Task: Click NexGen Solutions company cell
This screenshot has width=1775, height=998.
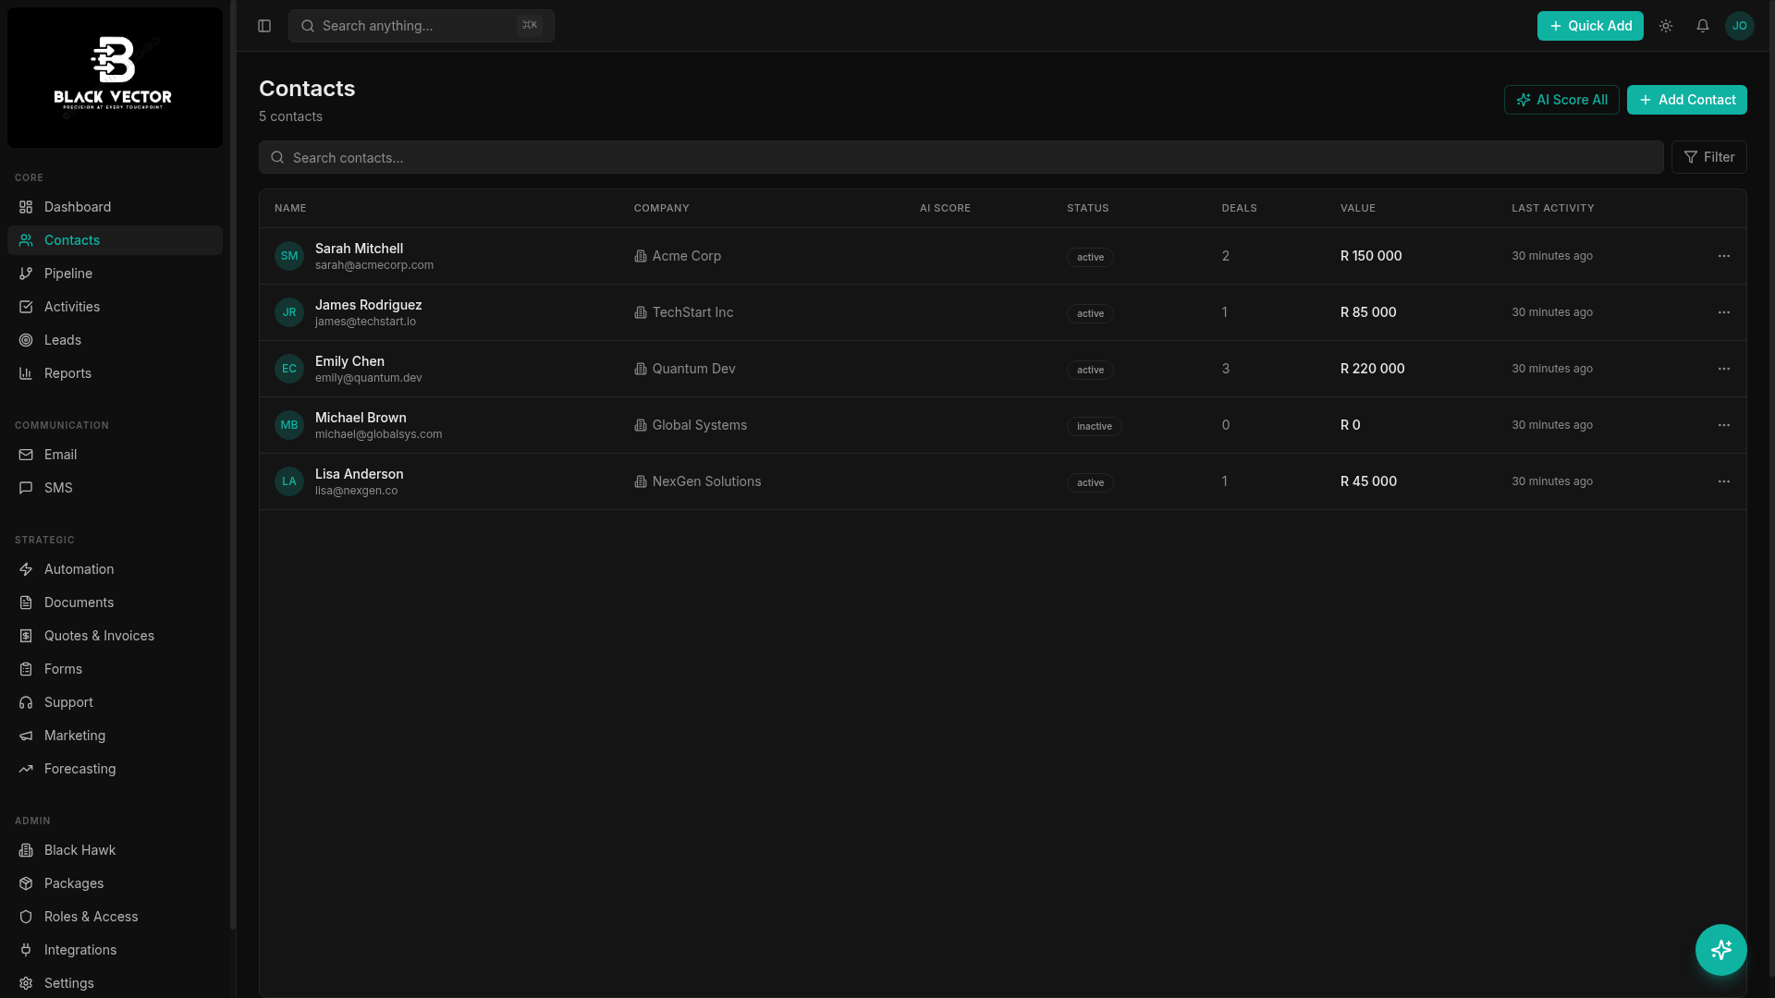Action: point(698,481)
